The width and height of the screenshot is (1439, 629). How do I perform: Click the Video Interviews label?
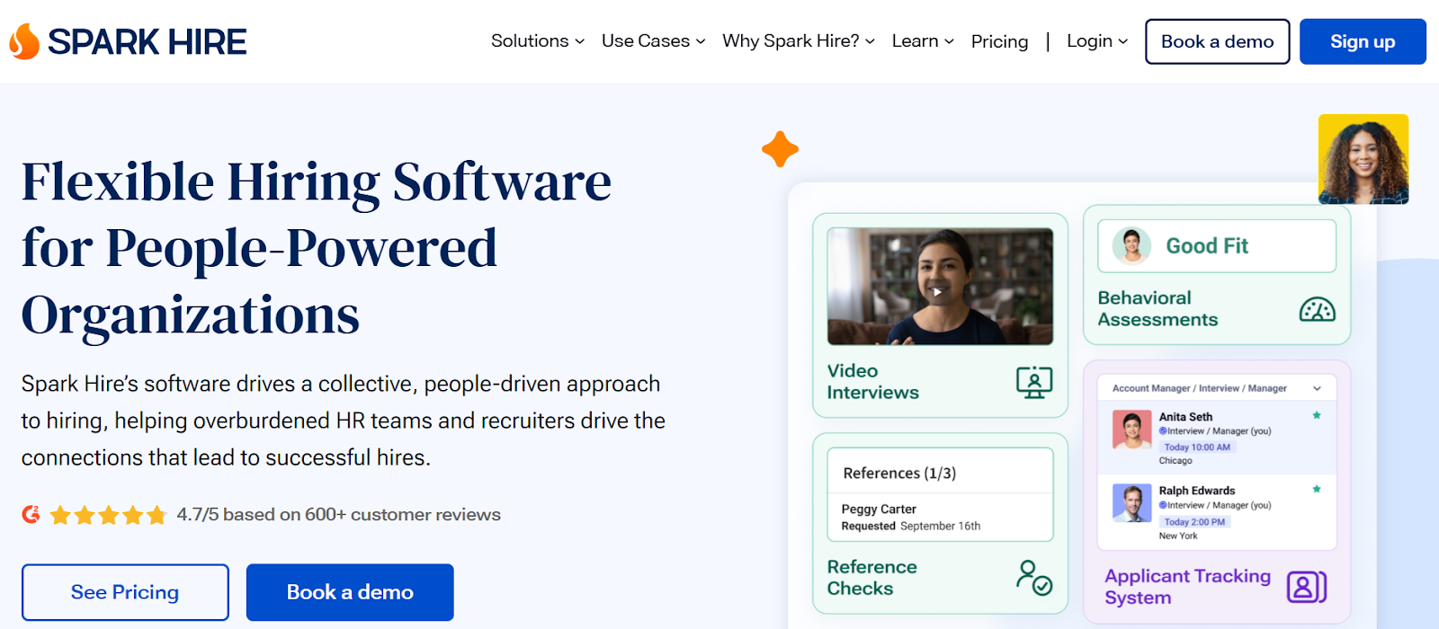point(873,382)
